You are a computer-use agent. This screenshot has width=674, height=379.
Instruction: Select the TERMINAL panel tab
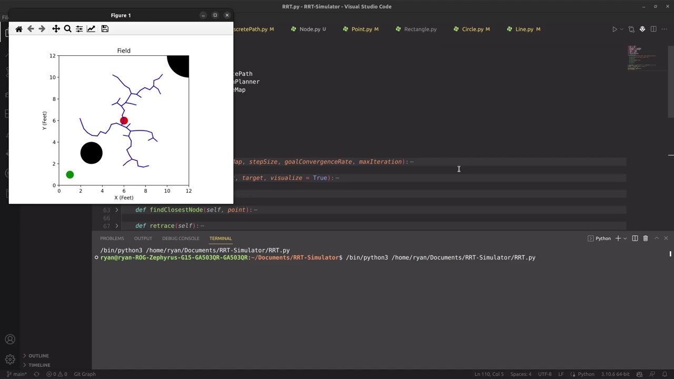[221, 238]
